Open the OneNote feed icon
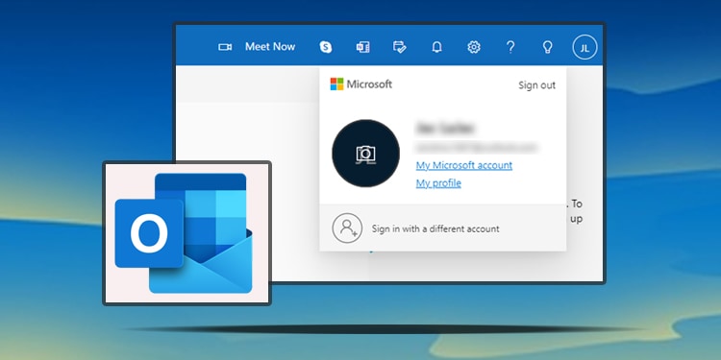Image resolution: width=721 pixels, height=360 pixels. click(362, 47)
